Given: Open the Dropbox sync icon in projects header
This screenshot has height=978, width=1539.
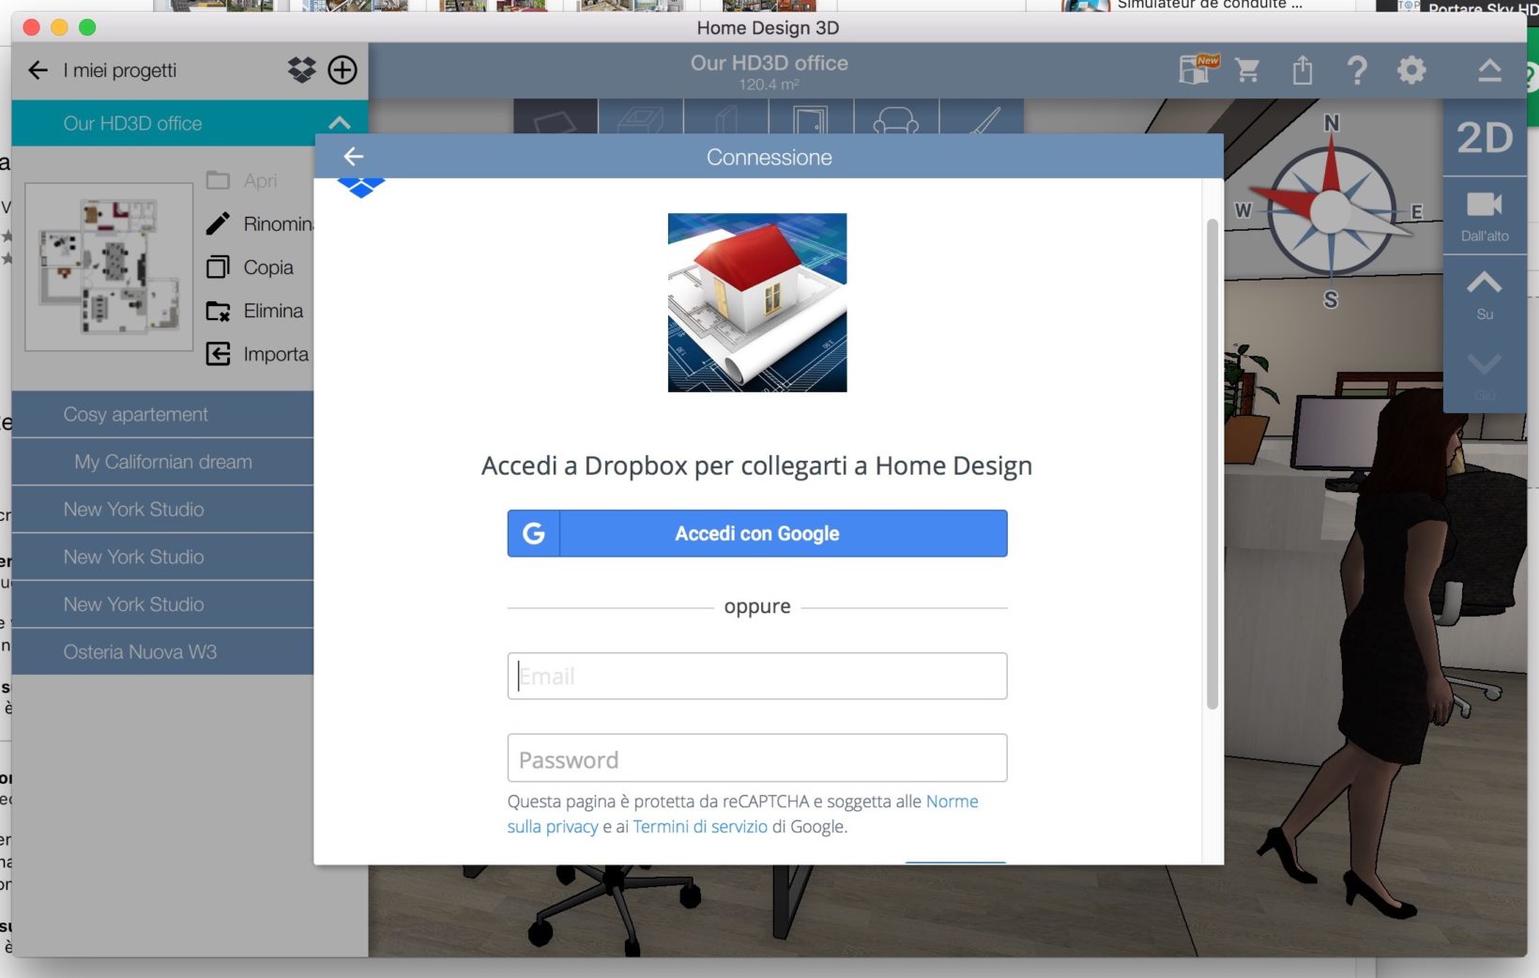Looking at the screenshot, I should point(301,69).
